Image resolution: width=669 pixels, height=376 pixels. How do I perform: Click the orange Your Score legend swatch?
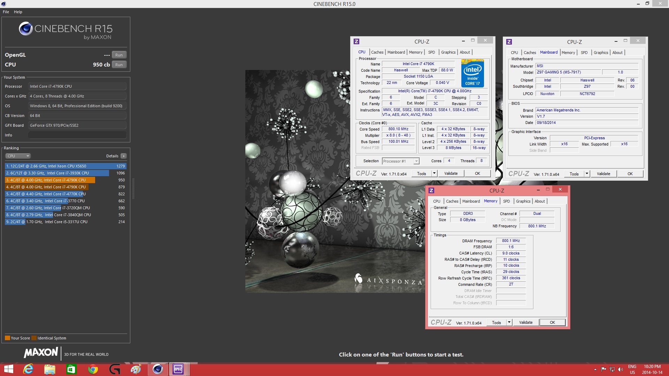point(7,338)
